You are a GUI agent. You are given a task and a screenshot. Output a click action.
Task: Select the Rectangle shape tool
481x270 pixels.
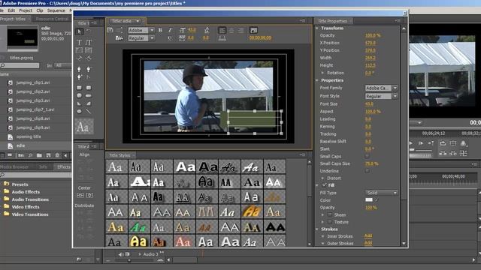[79, 88]
